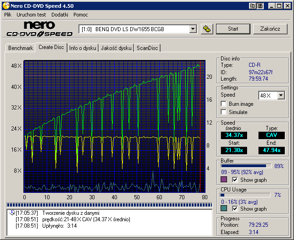
Task: Click the purple Buffer graph color swatch
Action: tap(224, 180)
